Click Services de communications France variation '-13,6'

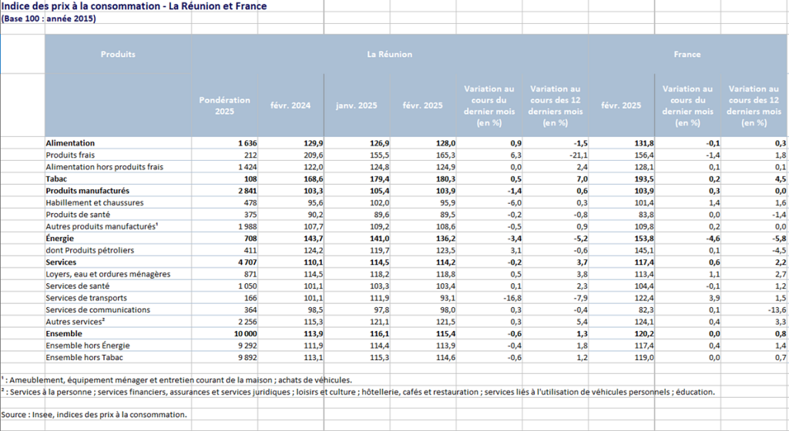(777, 310)
